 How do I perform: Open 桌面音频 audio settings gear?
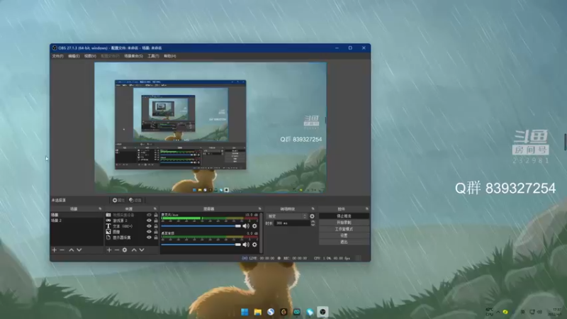254,245
